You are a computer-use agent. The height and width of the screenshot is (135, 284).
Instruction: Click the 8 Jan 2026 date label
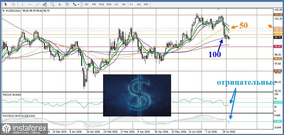pos(76,132)
